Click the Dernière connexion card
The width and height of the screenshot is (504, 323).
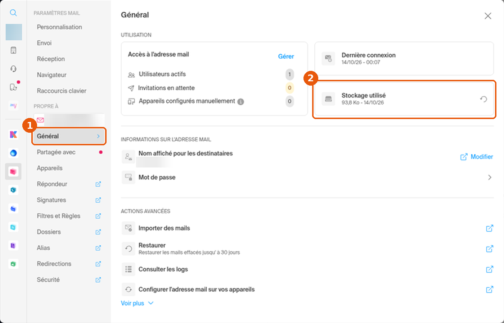[404, 58]
